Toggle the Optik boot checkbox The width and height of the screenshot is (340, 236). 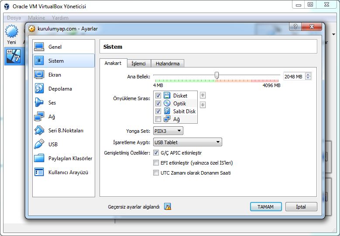(x=158, y=103)
